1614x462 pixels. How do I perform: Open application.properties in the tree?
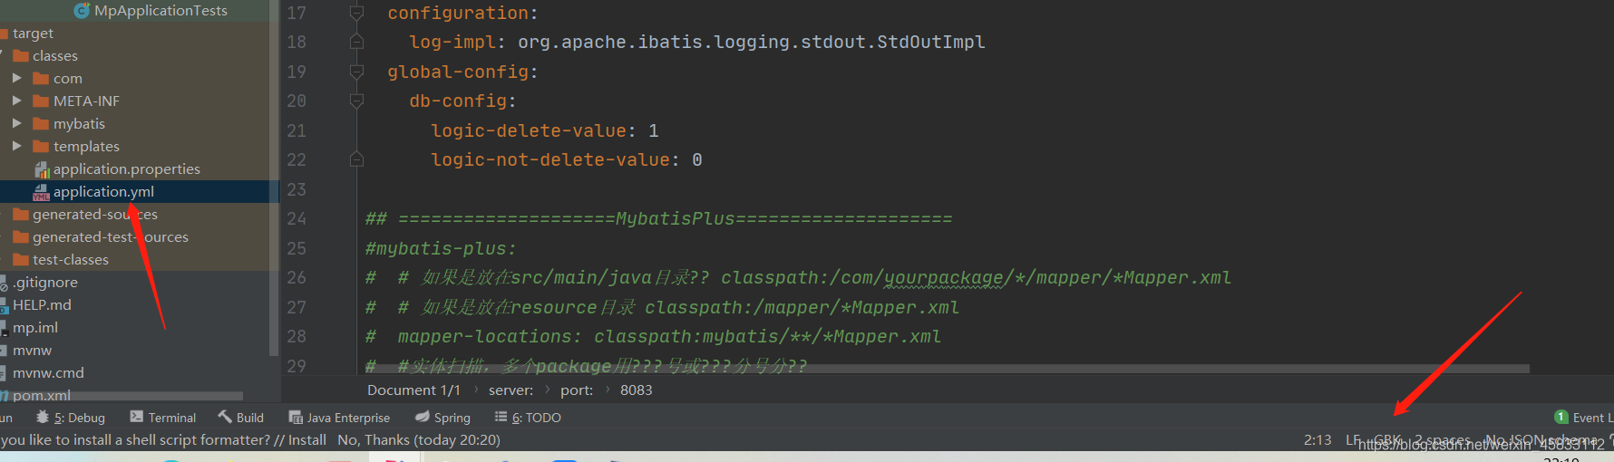coord(126,168)
